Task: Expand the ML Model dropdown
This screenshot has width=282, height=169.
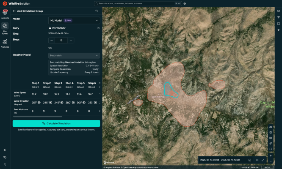Action: (x=74, y=20)
